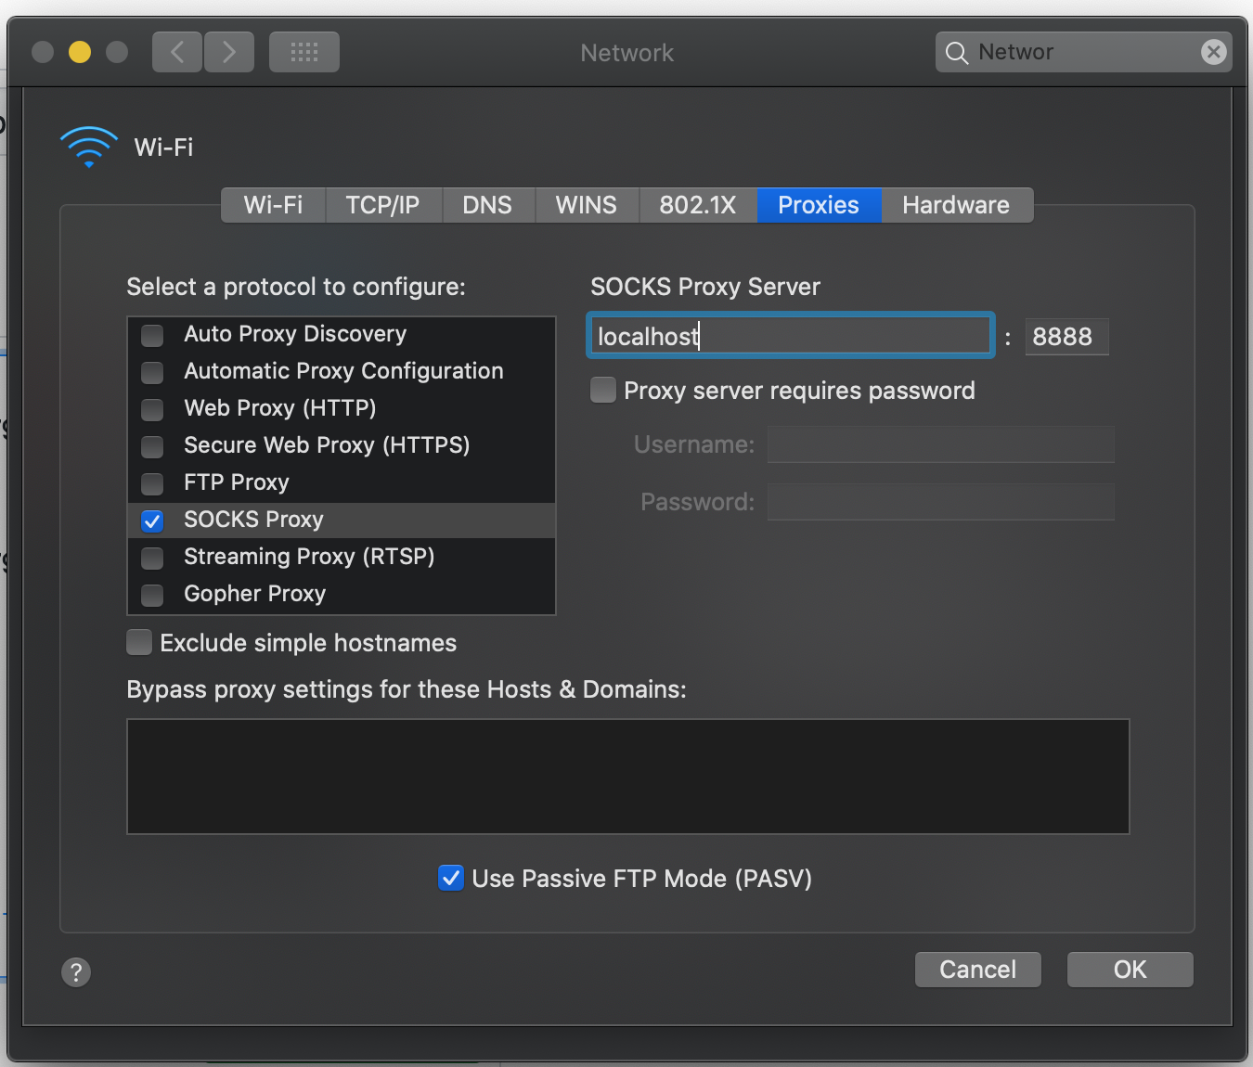Enable Secure Web Proxy (HTTPS) checkbox
This screenshot has width=1253, height=1067.
152,446
